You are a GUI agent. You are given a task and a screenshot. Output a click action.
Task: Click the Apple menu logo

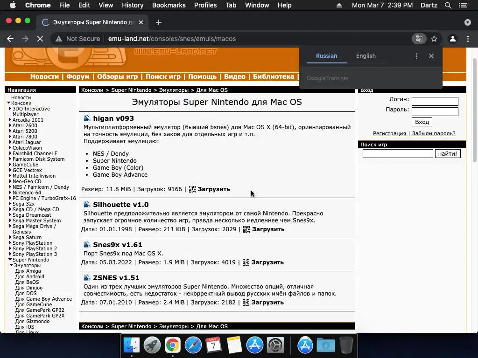pyautogui.click(x=13, y=5)
